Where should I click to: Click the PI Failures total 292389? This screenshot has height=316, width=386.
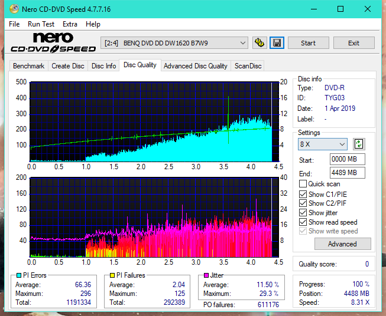[x=174, y=302]
